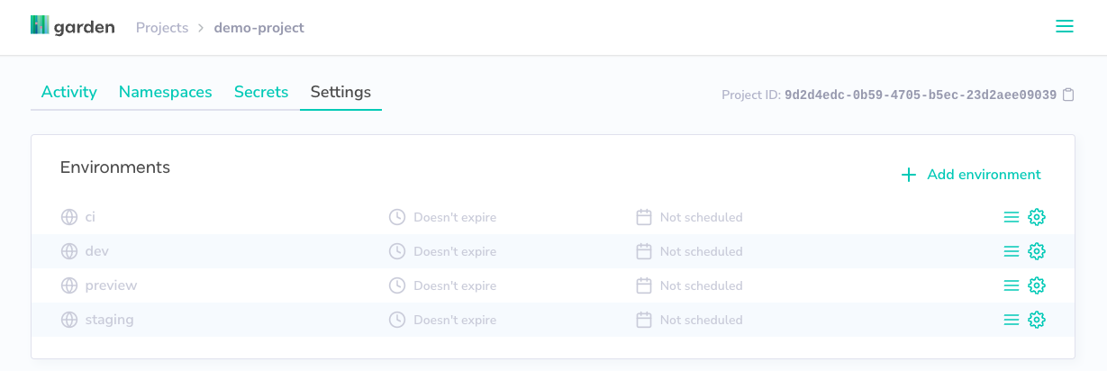Screen dimensions: 1107x371
Task: Click the dev environment's schedule calendar icon
Action: tap(644, 251)
